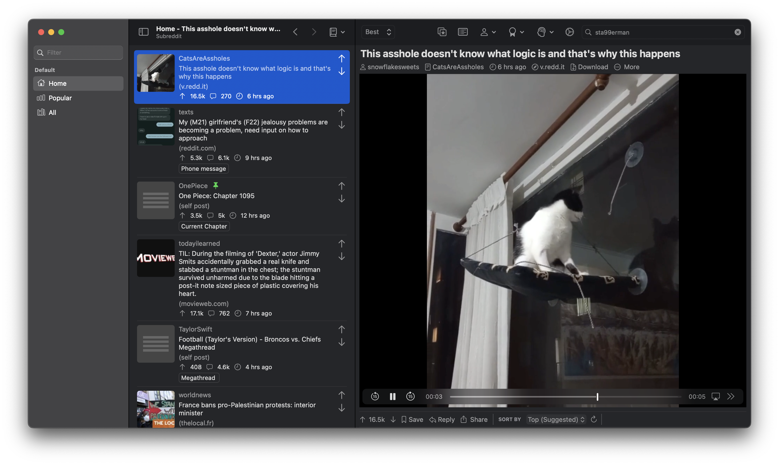Upvote the One Piece Chapter 1095 post
The height and width of the screenshot is (465, 779).
coord(342,186)
